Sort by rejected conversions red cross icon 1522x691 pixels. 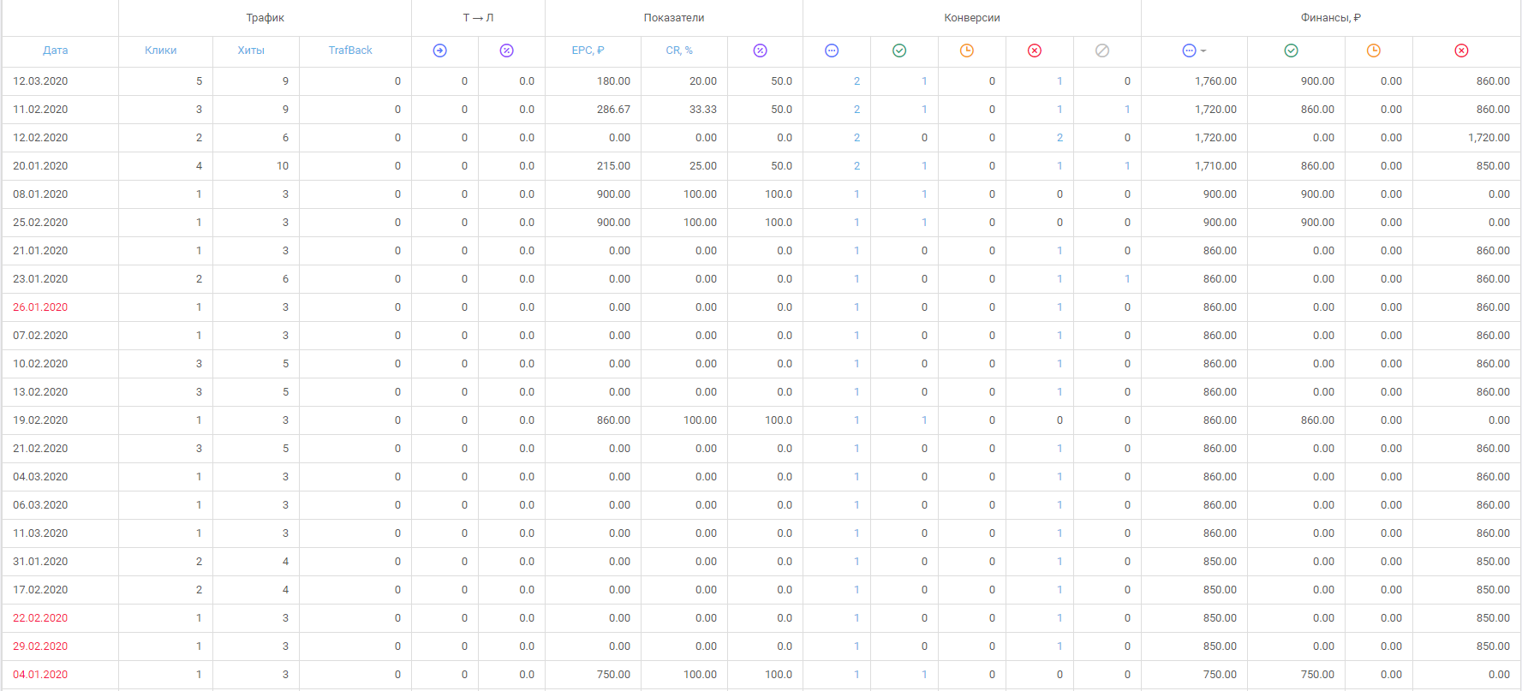pos(1035,51)
